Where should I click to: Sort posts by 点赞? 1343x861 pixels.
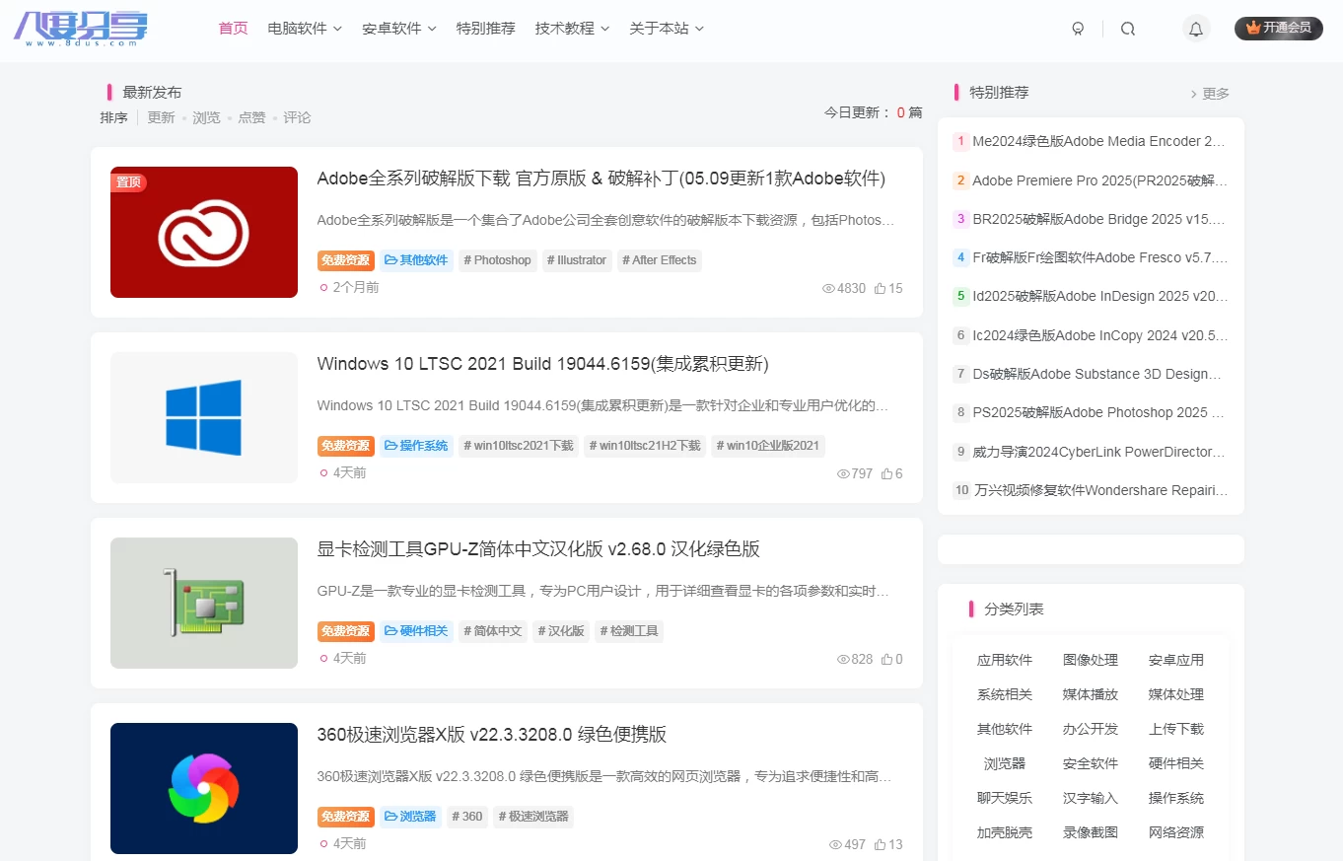pos(251,117)
